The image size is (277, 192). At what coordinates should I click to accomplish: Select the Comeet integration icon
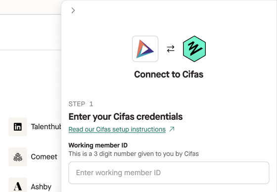pyautogui.click(x=18, y=157)
